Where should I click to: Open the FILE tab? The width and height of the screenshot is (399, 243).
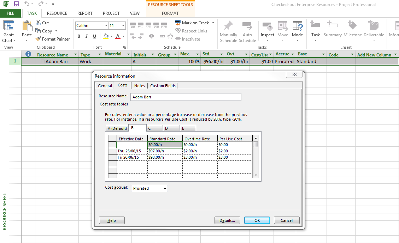point(11,13)
